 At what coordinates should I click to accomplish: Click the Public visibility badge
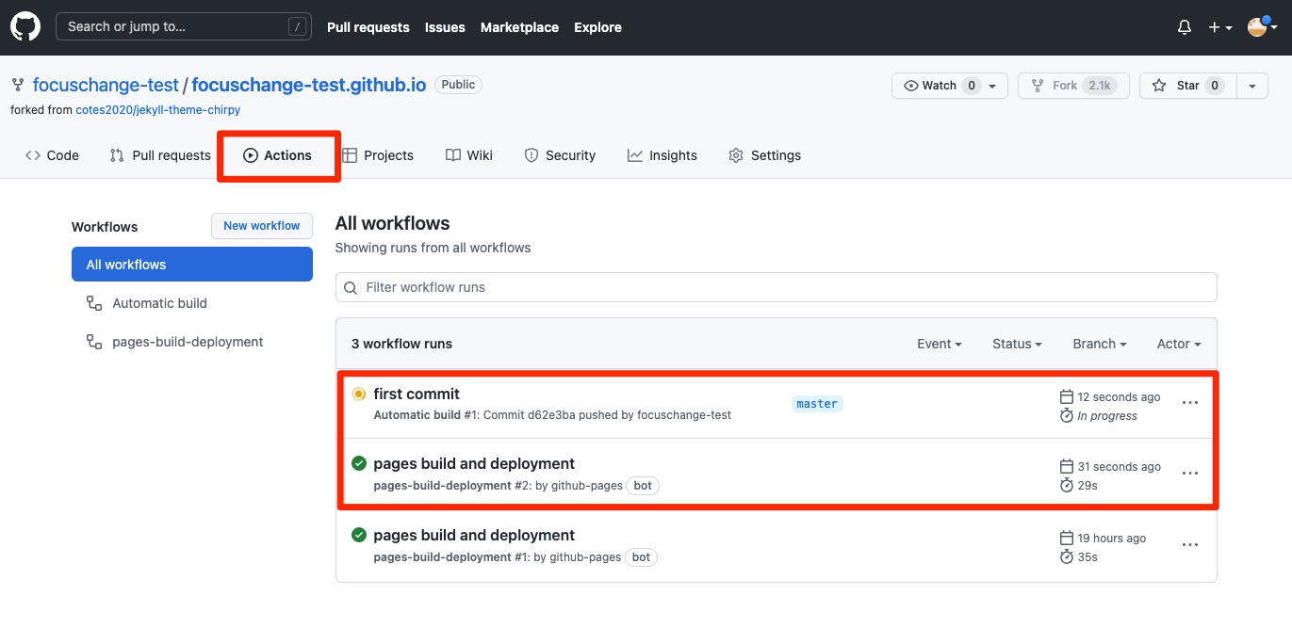click(459, 85)
